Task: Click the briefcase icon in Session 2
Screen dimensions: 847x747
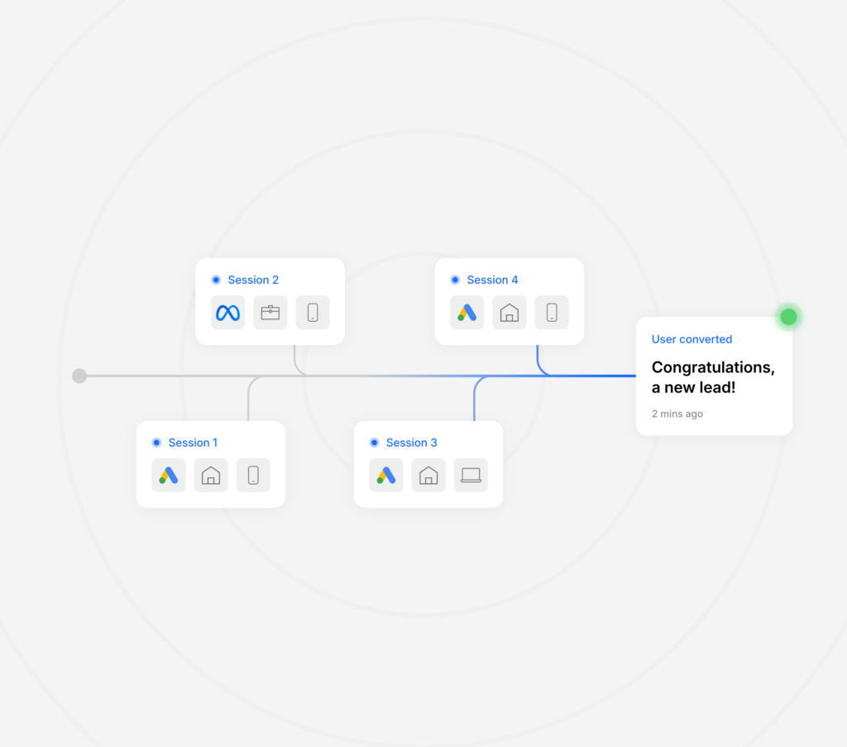Action: [270, 313]
